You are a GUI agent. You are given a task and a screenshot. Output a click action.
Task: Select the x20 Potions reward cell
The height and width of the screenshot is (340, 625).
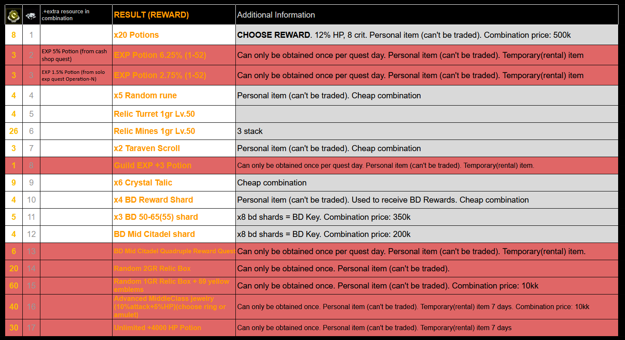pos(136,35)
